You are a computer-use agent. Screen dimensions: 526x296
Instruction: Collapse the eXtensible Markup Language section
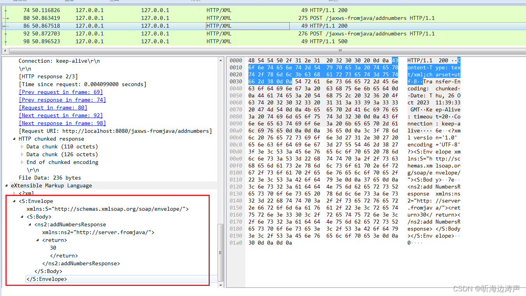click(7, 186)
